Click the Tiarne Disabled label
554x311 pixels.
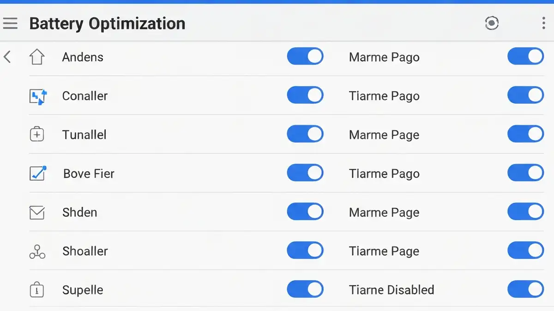[391, 290]
